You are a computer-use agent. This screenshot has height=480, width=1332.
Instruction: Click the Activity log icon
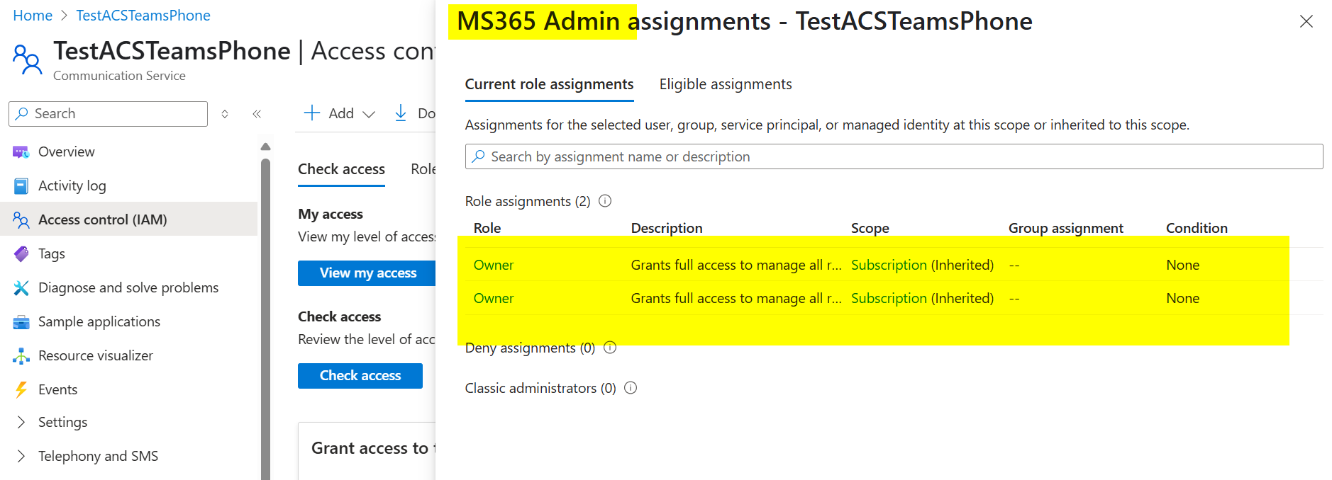[21, 186]
